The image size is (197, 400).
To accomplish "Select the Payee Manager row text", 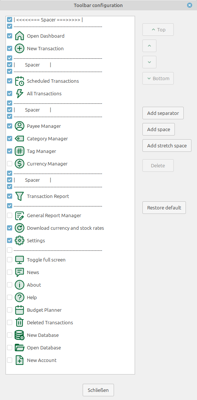I will click(x=44, y=126).
